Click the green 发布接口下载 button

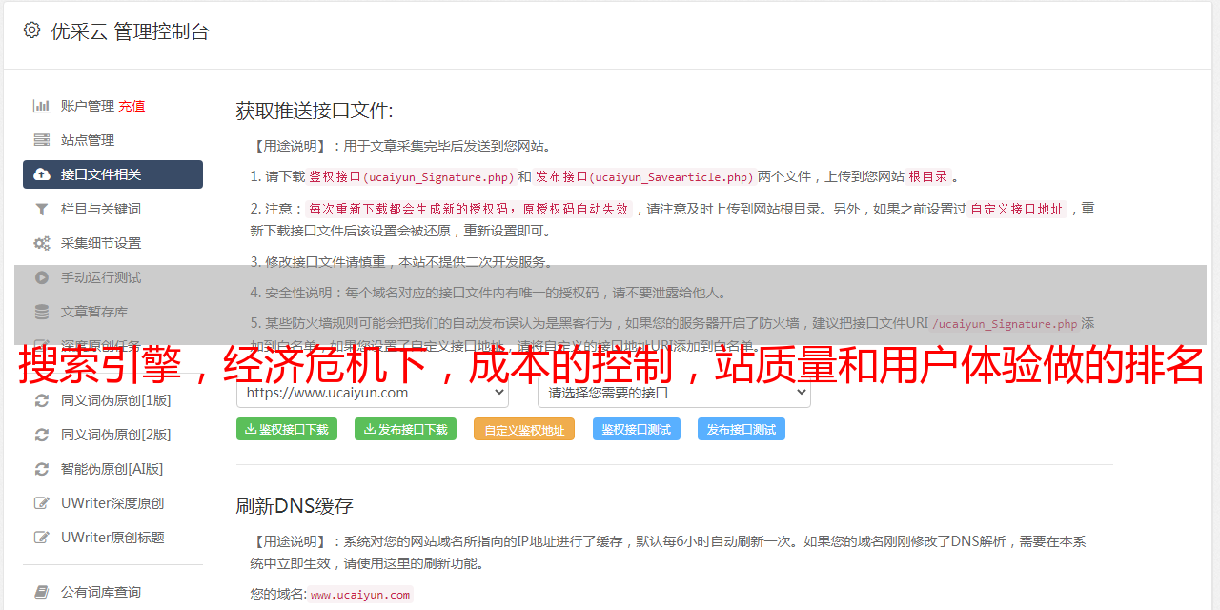(405, 429)
